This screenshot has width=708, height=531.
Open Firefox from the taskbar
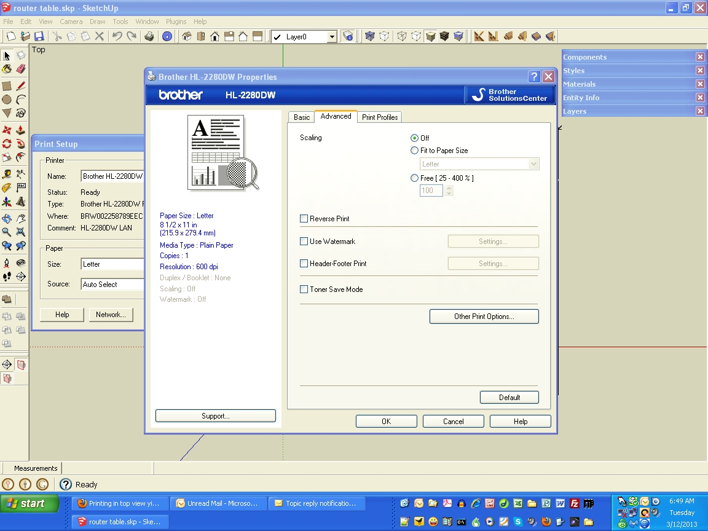(x=119, y=503)
